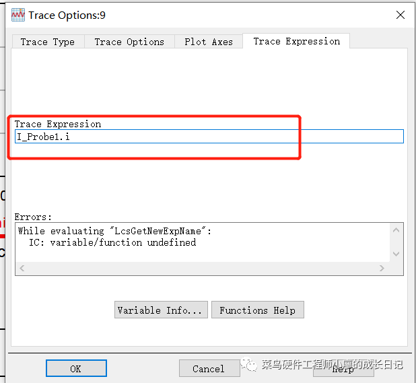Select the Plot Axes tab
Viewport: 416px width, 383px height.
click(209, 42)
